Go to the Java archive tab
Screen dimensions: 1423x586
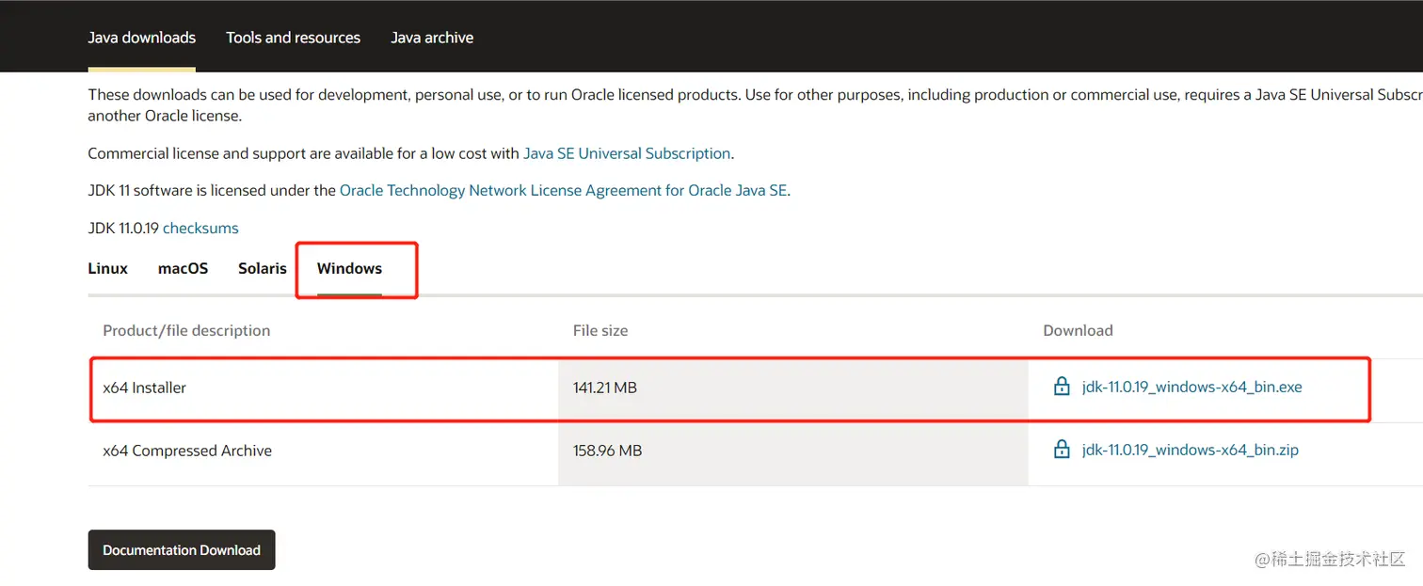[x=432, y=38]
